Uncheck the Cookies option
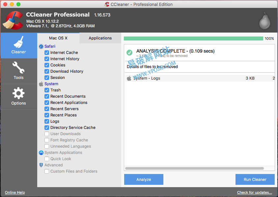The width and height of the screenshot is (278, 197). [x=46, y=65]
